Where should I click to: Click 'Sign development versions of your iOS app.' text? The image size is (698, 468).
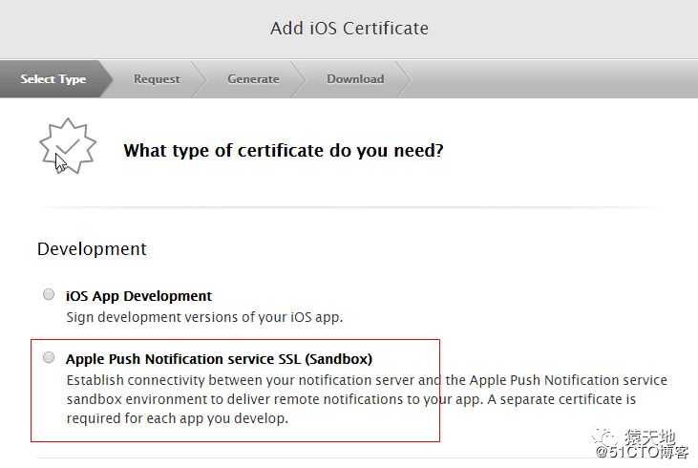click(204, 317)
